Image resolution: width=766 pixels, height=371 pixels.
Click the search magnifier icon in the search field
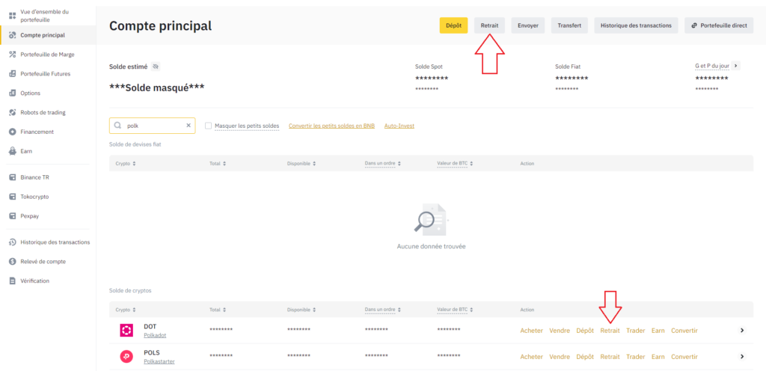(117, 126)
